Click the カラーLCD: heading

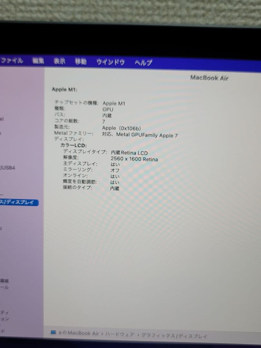coord(73,145)
